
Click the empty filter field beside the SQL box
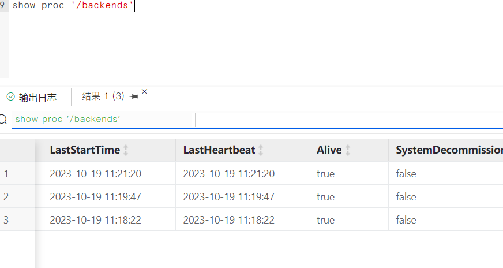click(346, 120)
